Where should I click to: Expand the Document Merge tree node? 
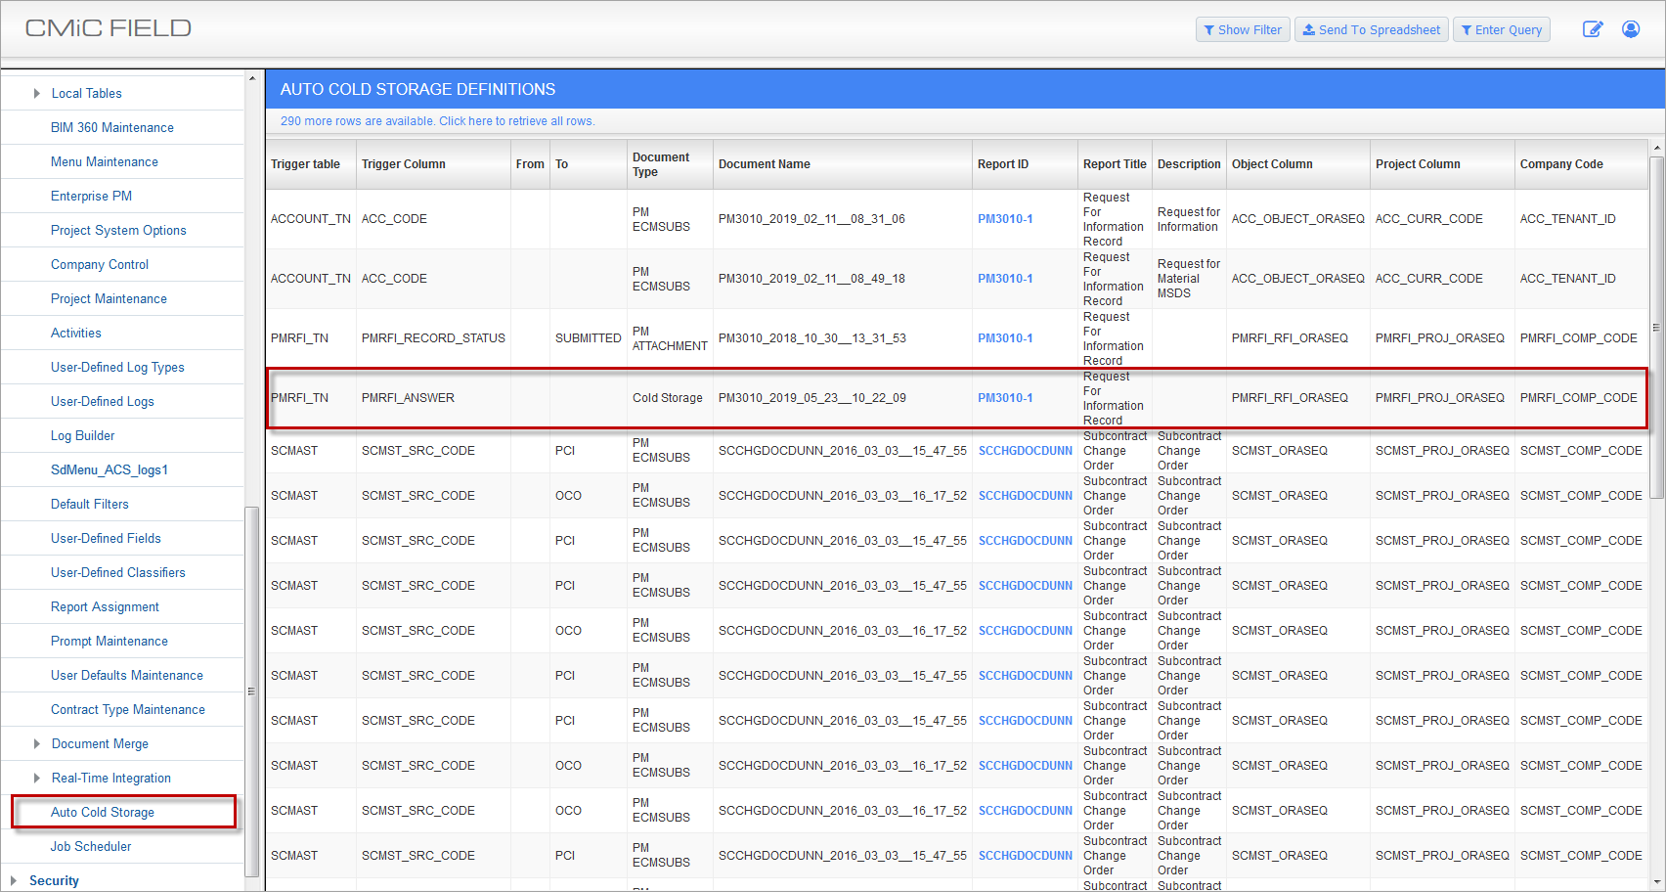click(37, 743)
